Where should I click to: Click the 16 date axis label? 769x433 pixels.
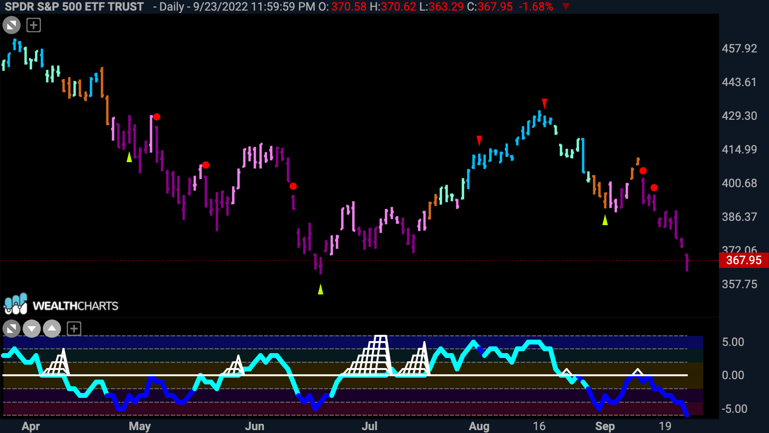tap(539, 426)
